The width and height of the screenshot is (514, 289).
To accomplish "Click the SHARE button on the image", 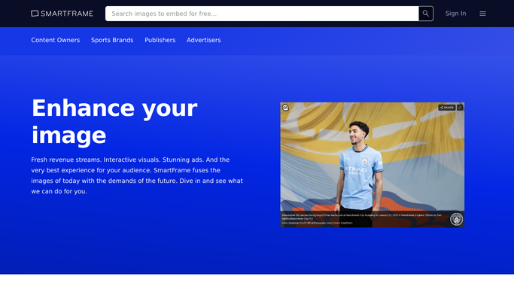I will [447, 108].
